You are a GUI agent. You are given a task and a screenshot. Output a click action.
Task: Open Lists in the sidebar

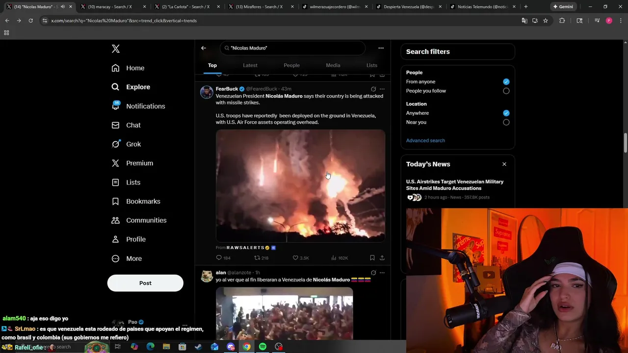pyautogui.click(x=126, y=182)
